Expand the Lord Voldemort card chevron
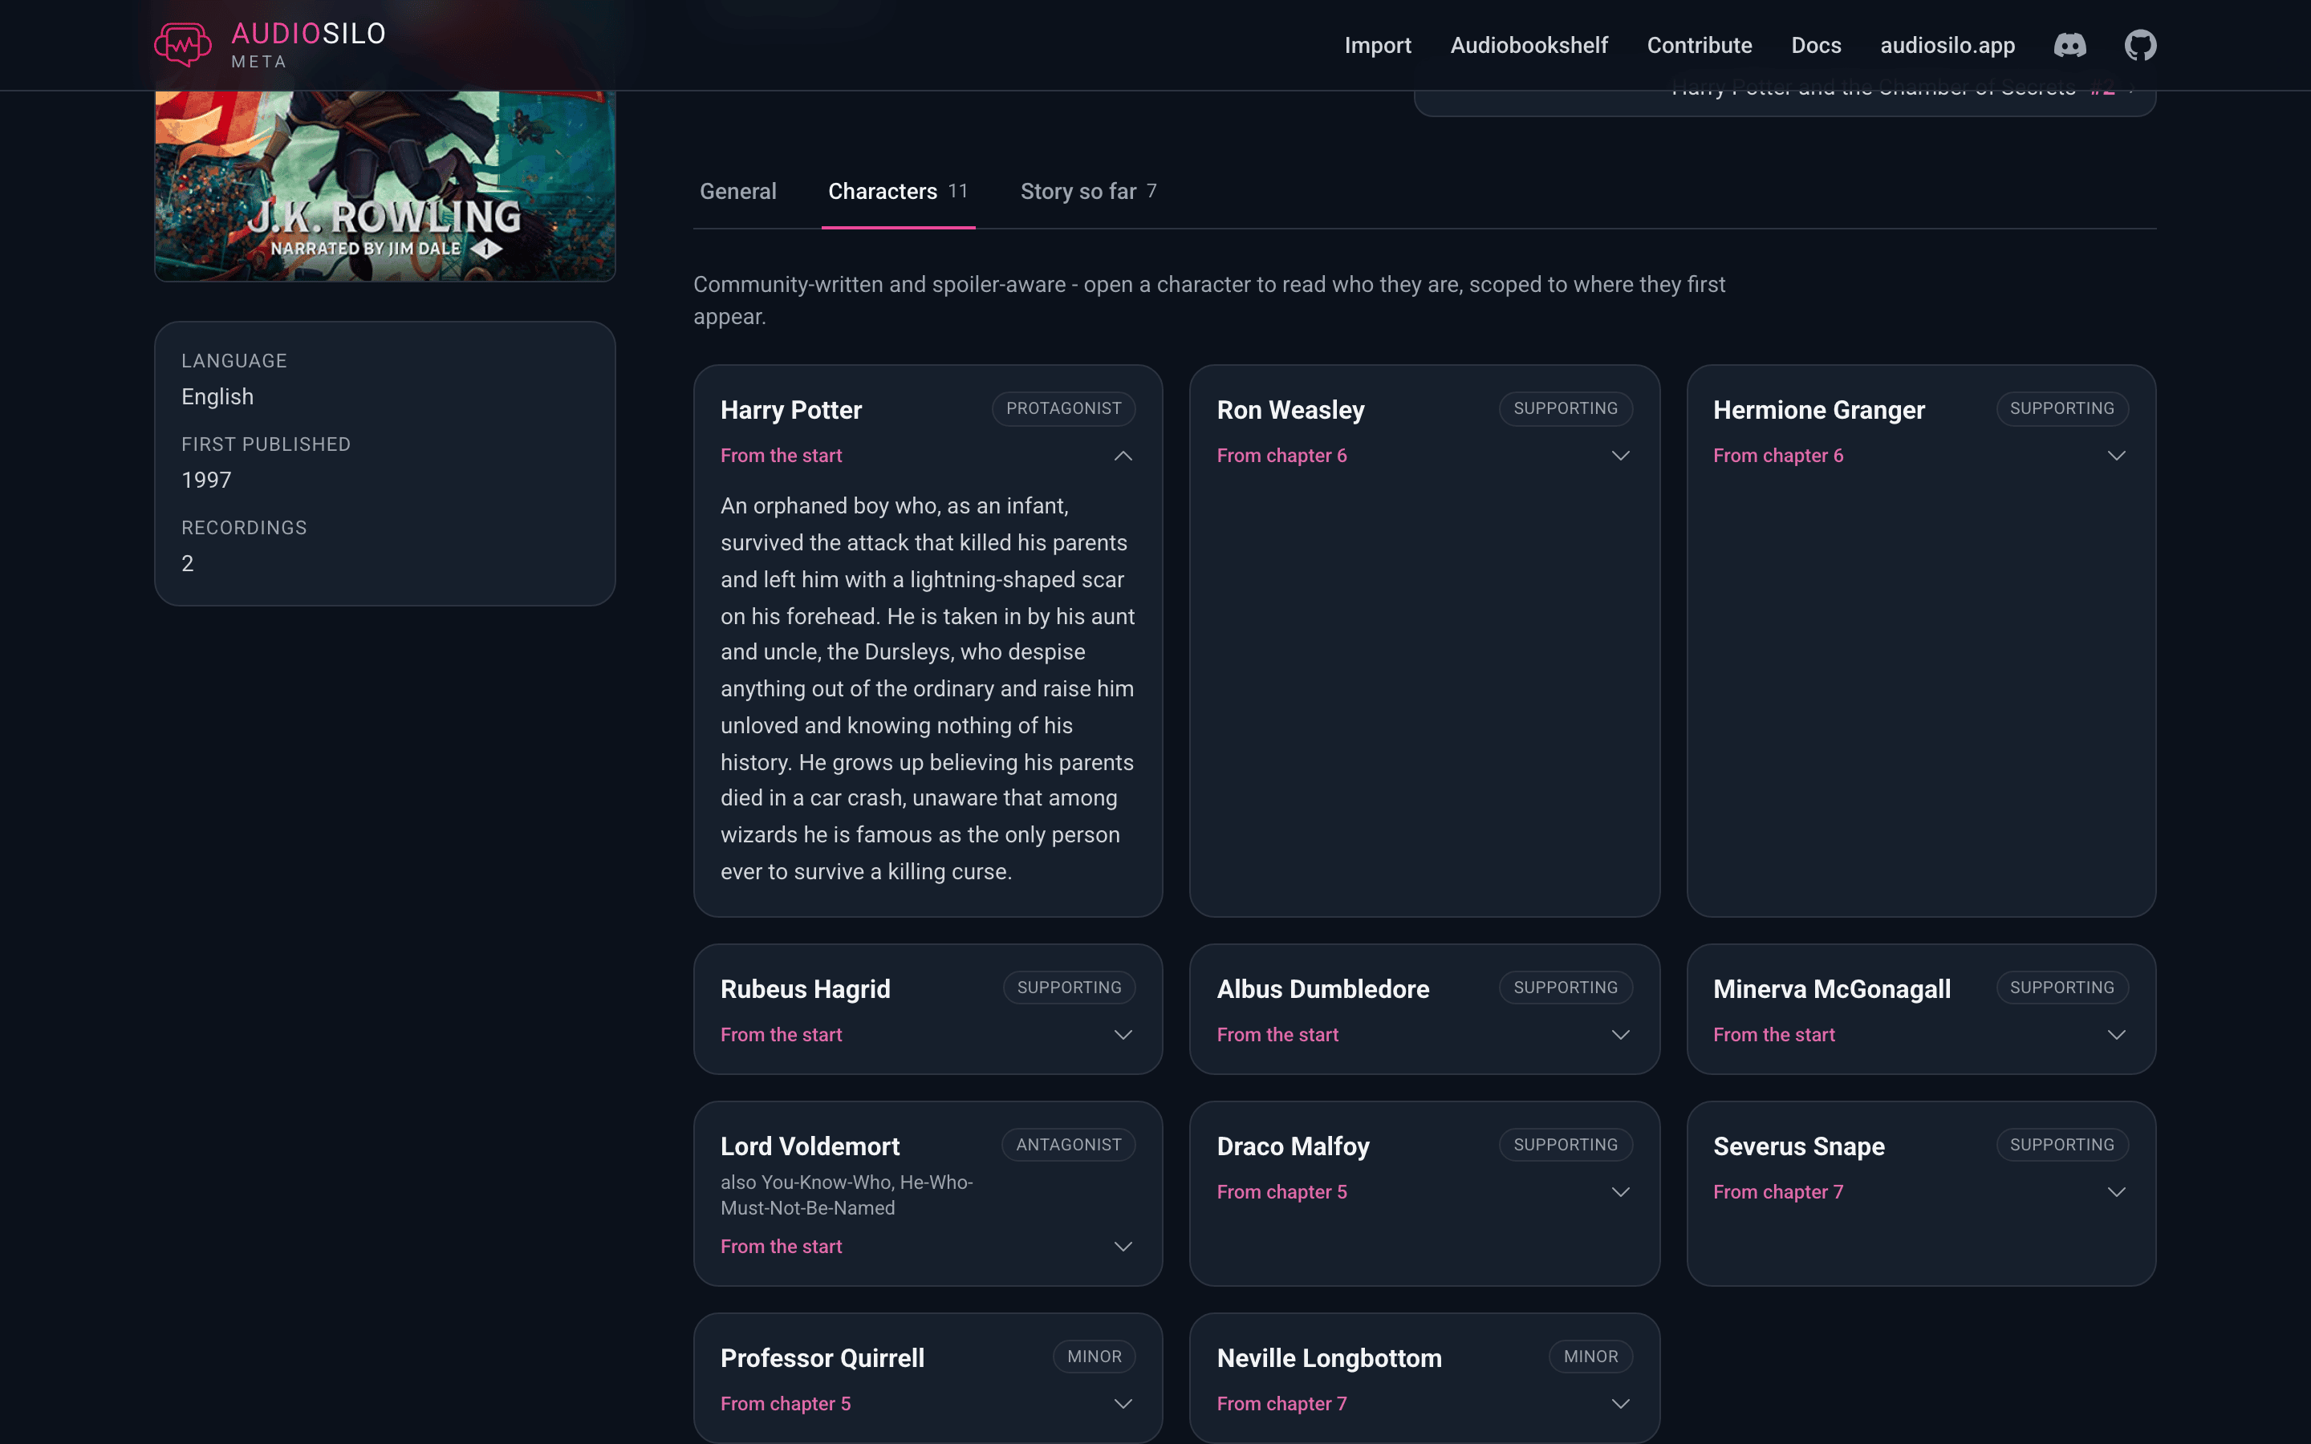 pos(1123,1247)
